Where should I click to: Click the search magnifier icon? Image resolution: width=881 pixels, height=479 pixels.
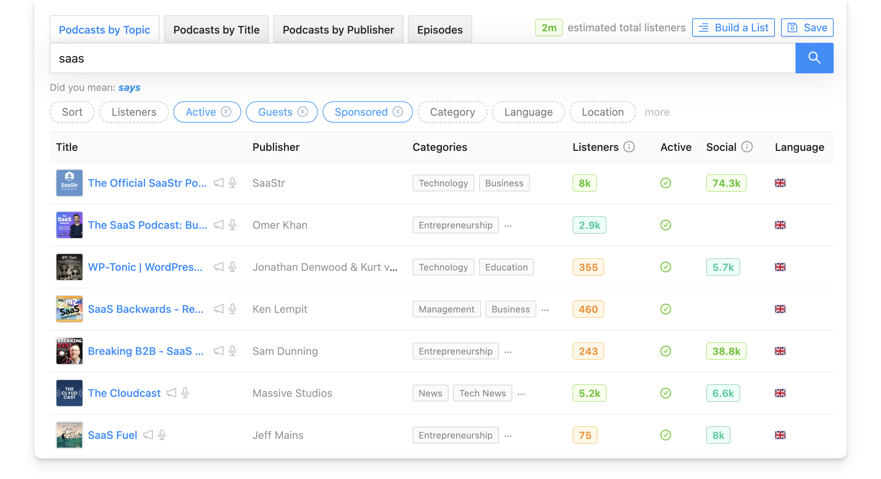pyautogui.click(x=814, y=58)
